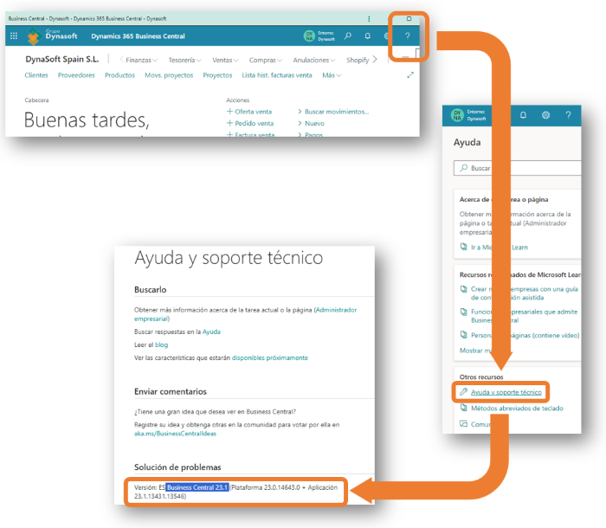The image size is (606, 528).
Task: Expand the Ventas menu
Action: pyautogui.click(x=225, y=60)
